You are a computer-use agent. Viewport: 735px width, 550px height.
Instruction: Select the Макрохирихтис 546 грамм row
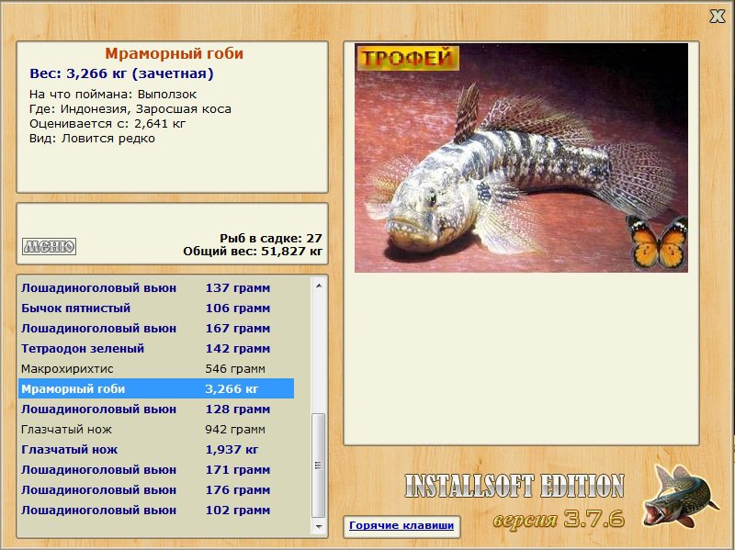[x=156, y=369]
